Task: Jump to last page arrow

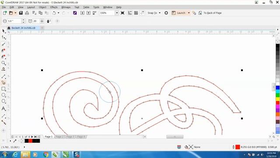Action: coord(36,136)
